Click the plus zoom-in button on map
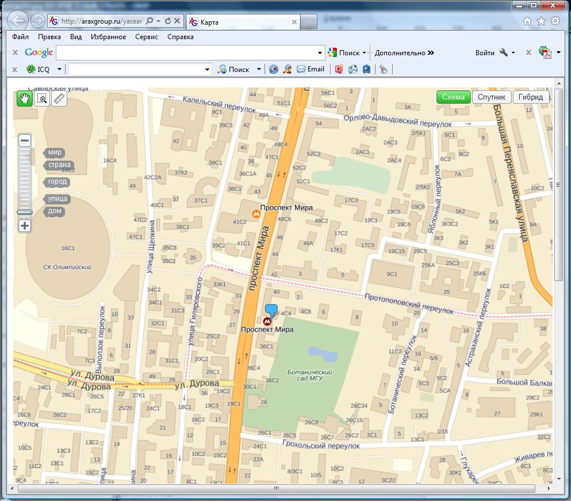 point(25,226)
